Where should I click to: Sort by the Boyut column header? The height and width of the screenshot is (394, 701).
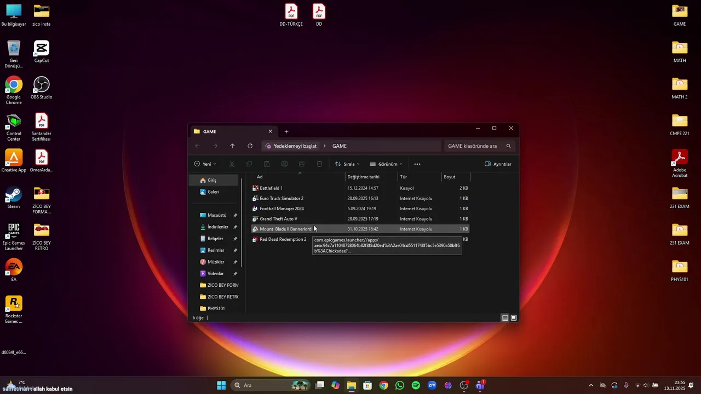pos(456,177)
